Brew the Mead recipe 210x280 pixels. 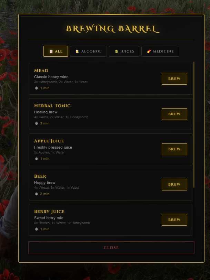coord(174,79)
